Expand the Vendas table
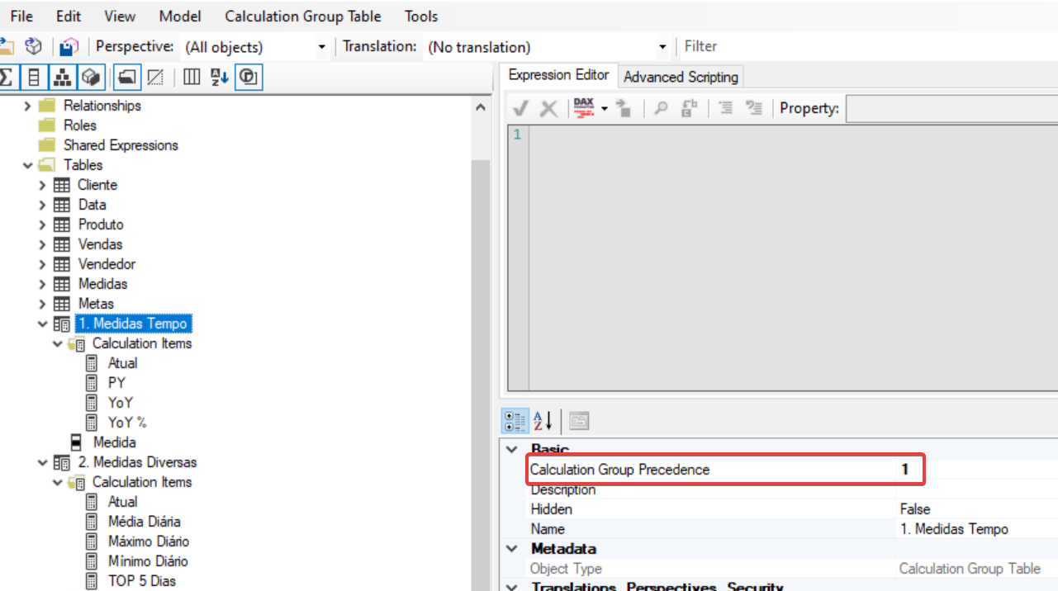 (41, 244)
